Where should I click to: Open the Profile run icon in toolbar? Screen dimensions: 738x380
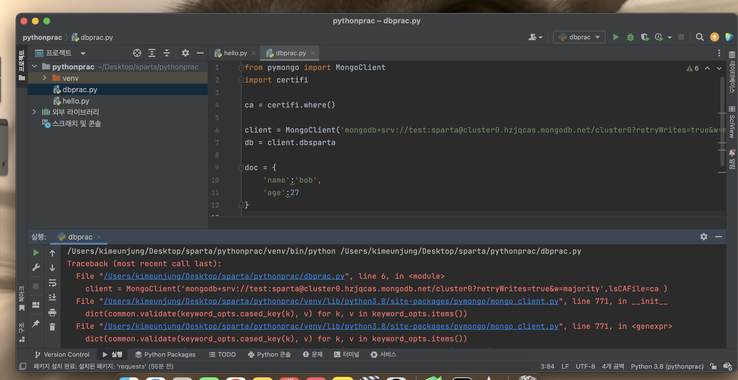tap(659, 37)
